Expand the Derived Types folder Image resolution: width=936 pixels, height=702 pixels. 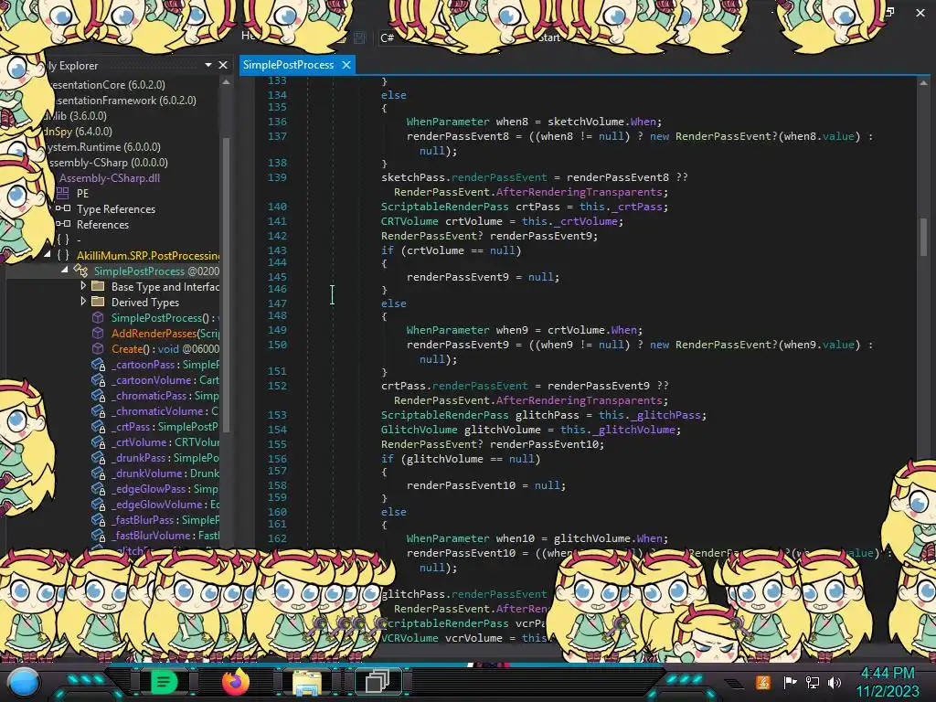pyautogui.click(x=83, y=302)
